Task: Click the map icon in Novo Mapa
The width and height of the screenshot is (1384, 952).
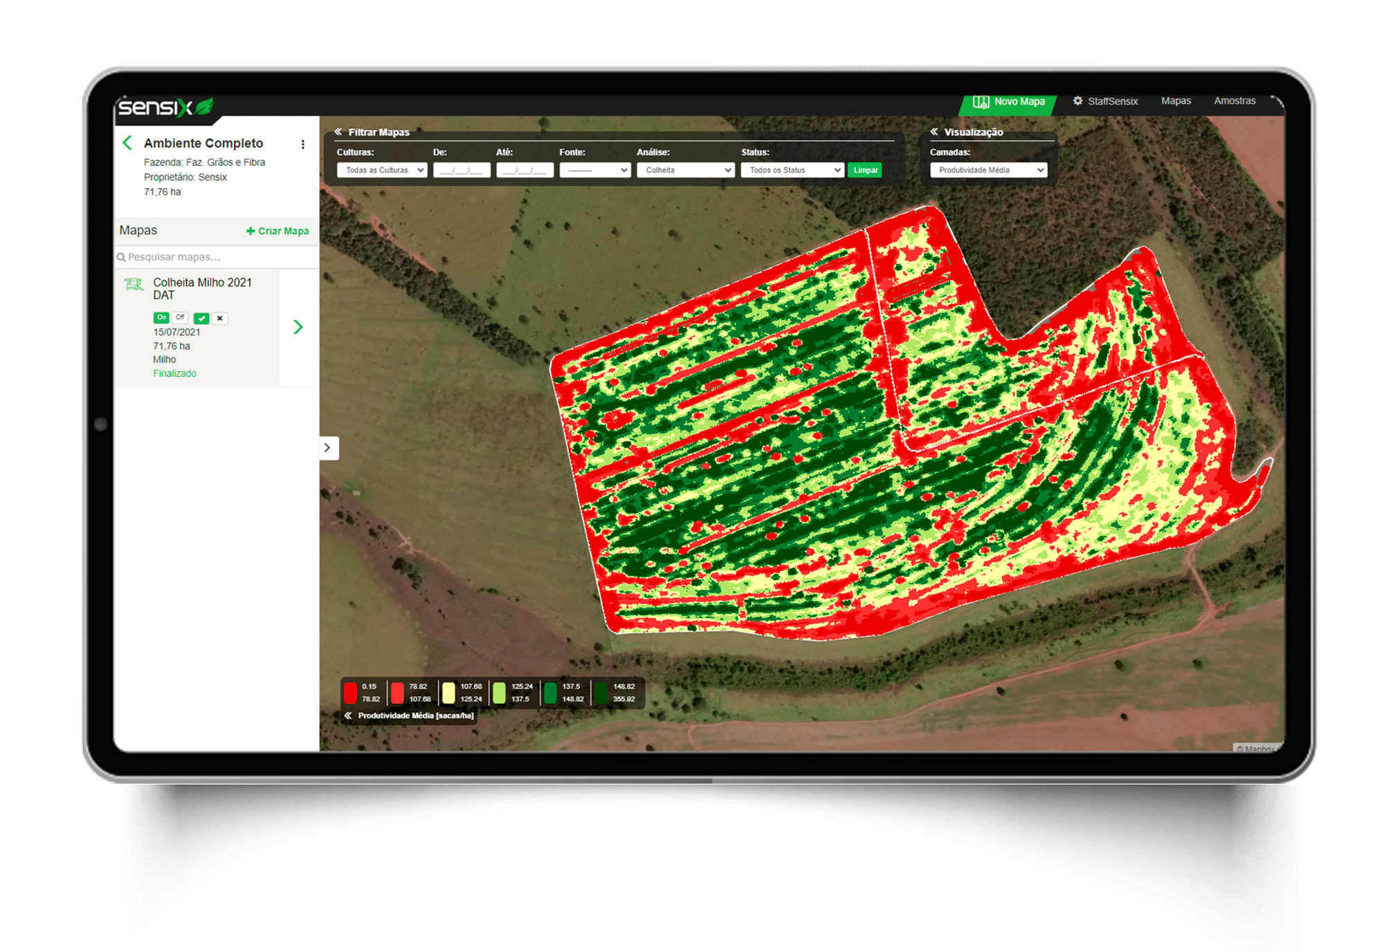Action: coord(981,102)
